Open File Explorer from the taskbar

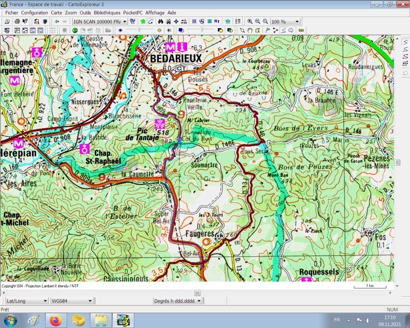100,320
